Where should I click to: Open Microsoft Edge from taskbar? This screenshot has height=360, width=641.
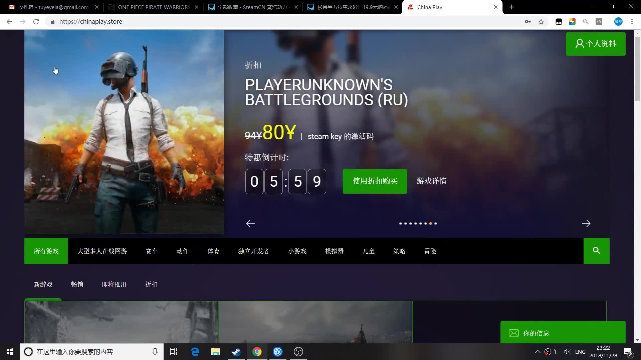pyautogui.click(x=195, y=352)
